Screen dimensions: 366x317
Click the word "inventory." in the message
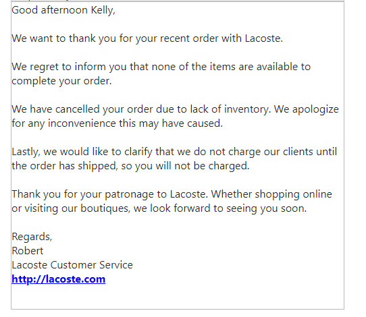click(247, 109)
